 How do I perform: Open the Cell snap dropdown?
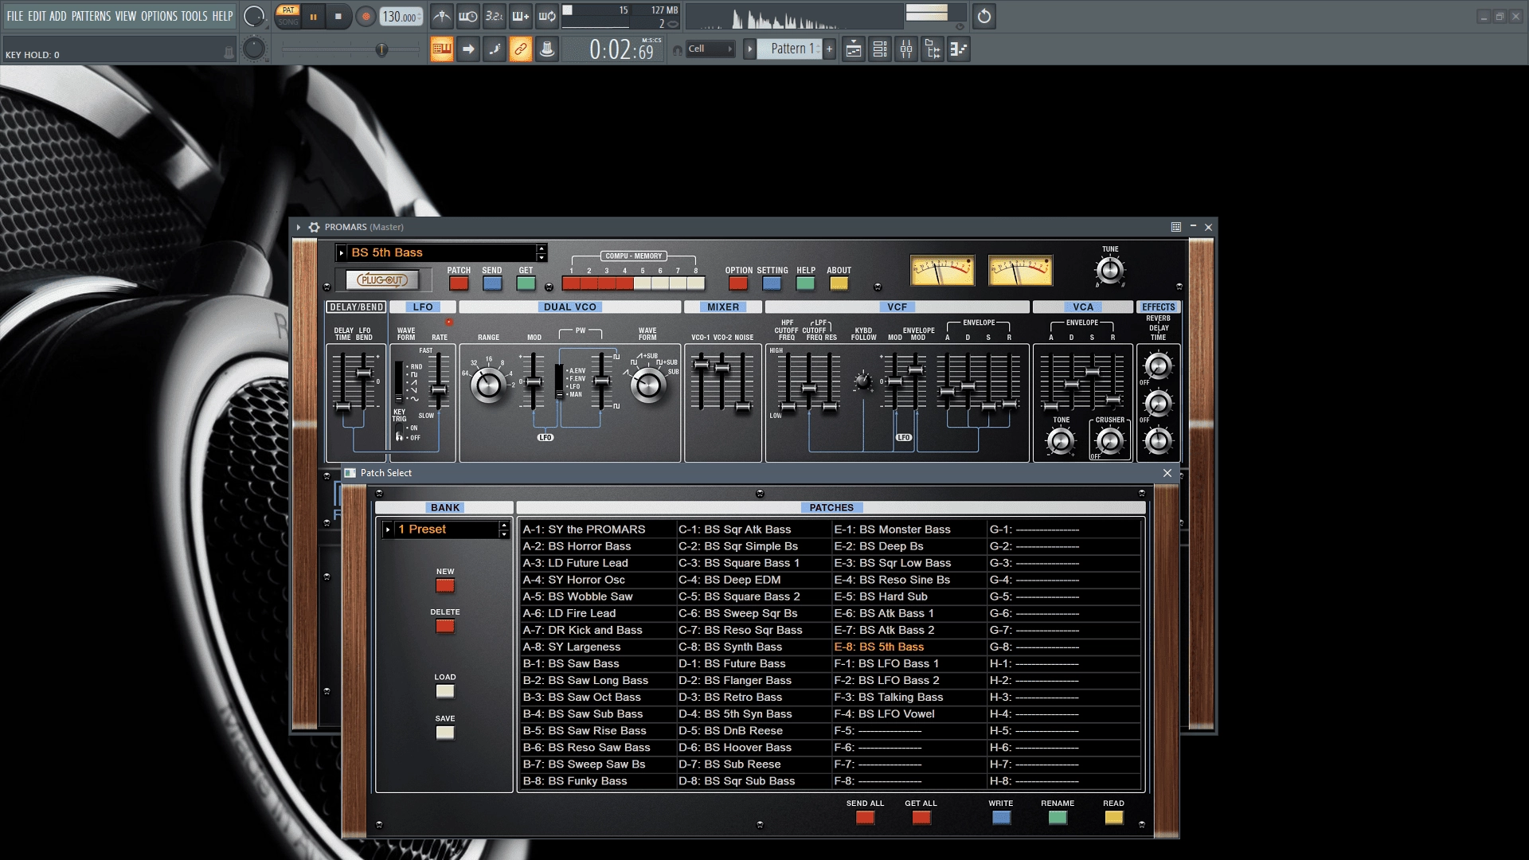(710, 49)
